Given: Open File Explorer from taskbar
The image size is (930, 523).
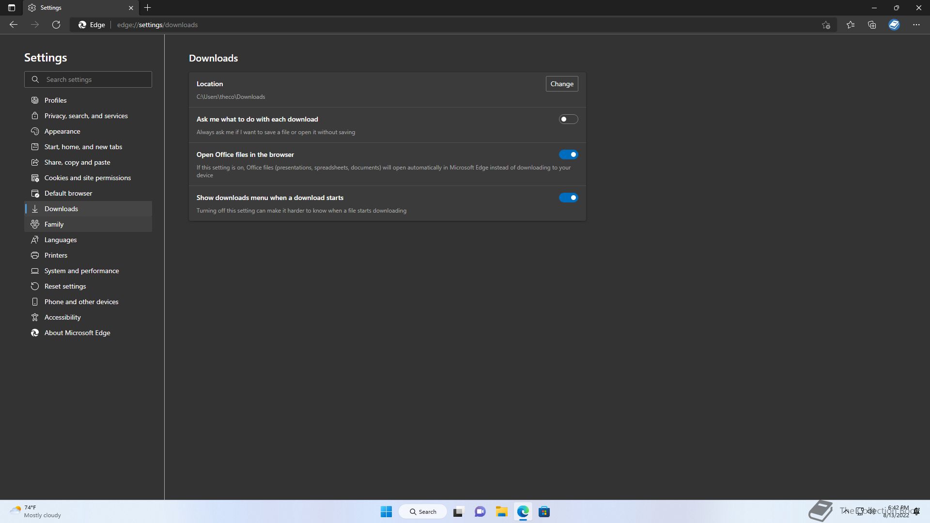Looking at the screenshot, I should (501, 511).
